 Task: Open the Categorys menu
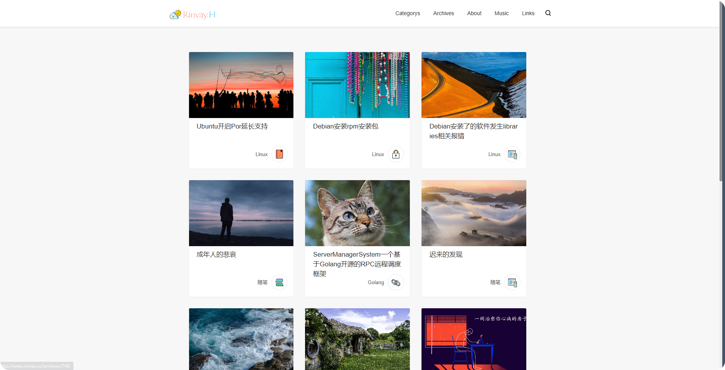[x=408, y=13]
